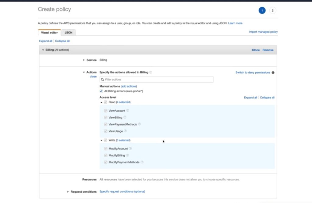Click step 1 indicator circle

pyautogui.click(x=262, y=10)
